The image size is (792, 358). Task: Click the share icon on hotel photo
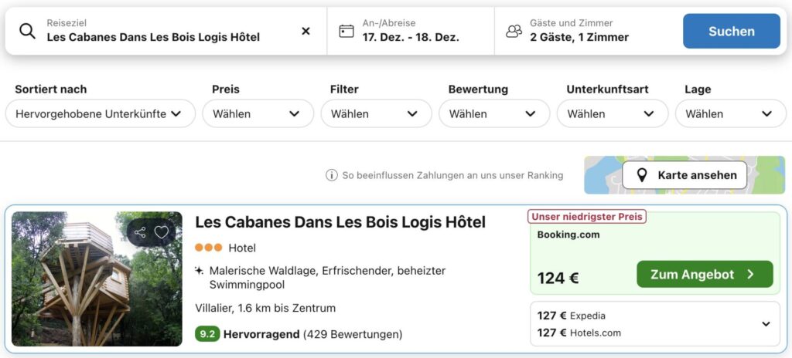coord(140,232)
